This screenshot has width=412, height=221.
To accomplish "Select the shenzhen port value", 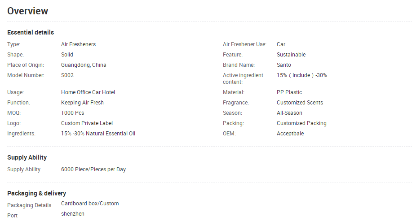I will pos(73,214).
